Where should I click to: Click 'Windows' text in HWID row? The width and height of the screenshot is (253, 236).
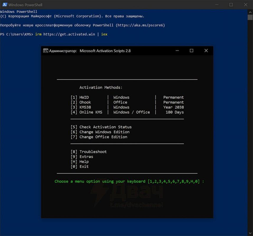pyautogui.click(x=121, y=97)
